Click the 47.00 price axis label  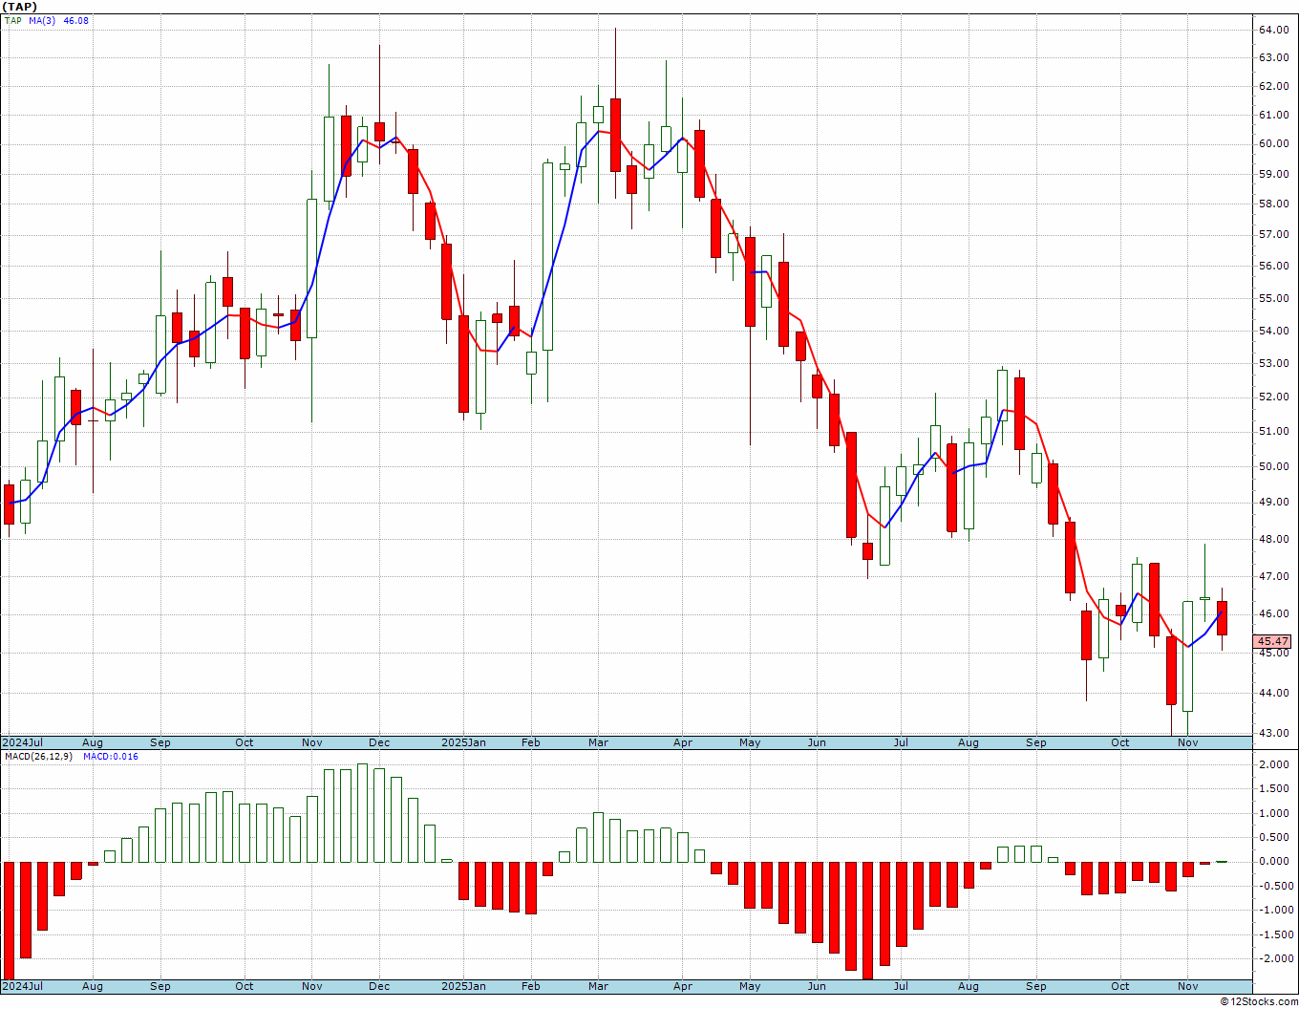click(x=1273, y=576)
